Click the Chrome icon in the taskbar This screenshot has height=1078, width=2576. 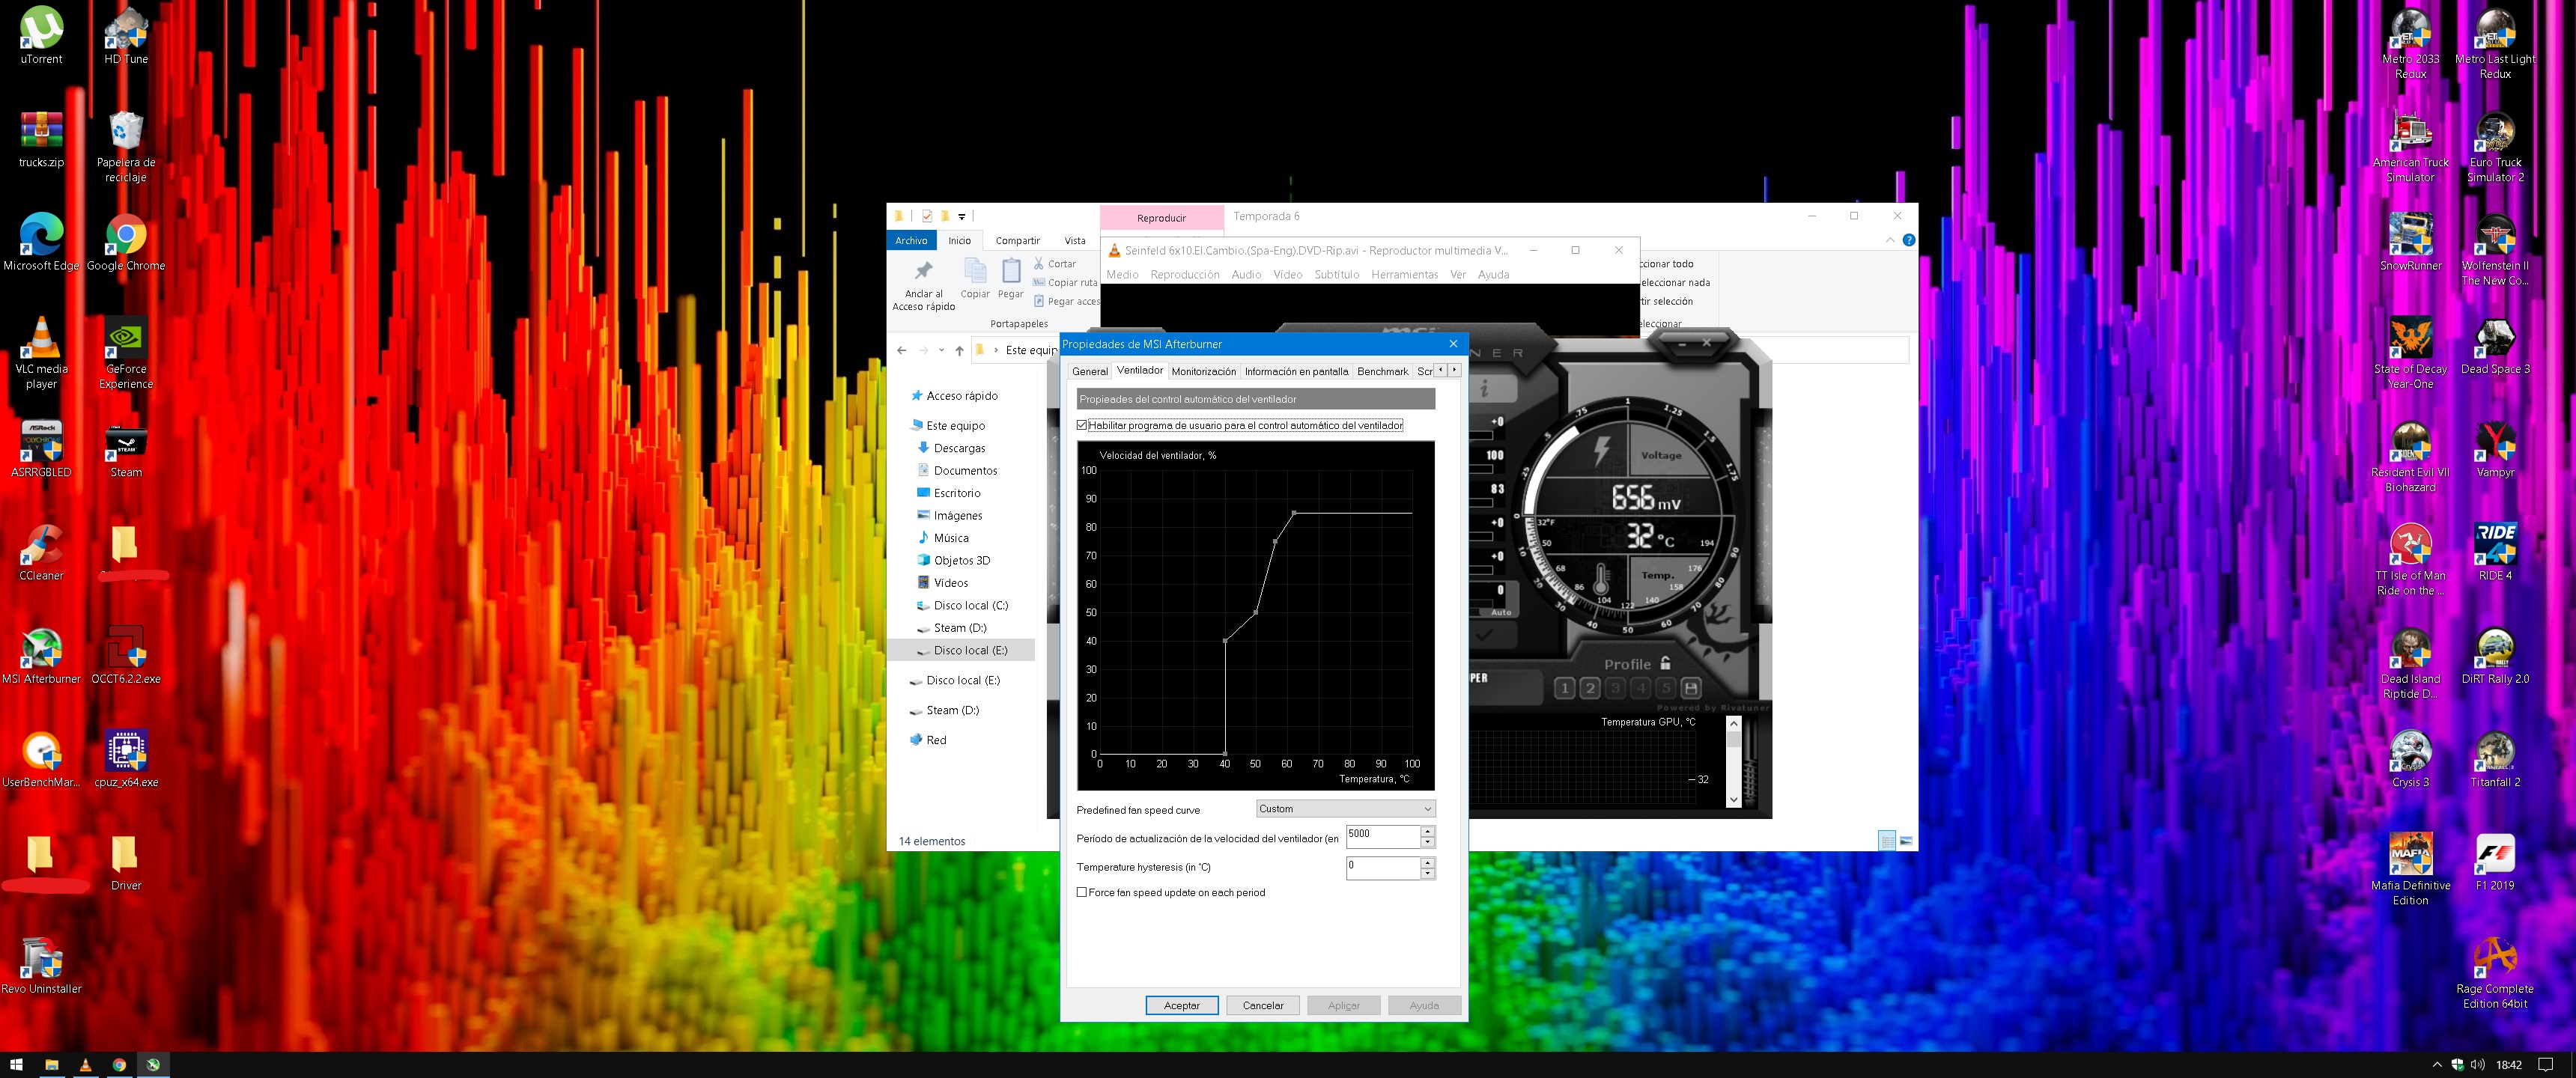click(119, 1065)
